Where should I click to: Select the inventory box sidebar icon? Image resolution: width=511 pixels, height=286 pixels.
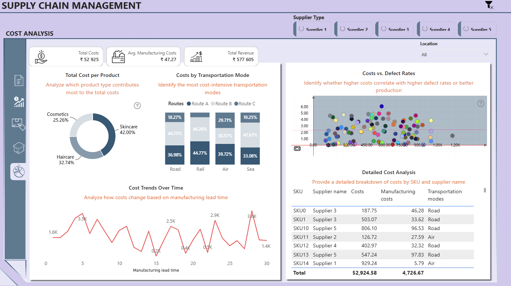click(18, 148)
